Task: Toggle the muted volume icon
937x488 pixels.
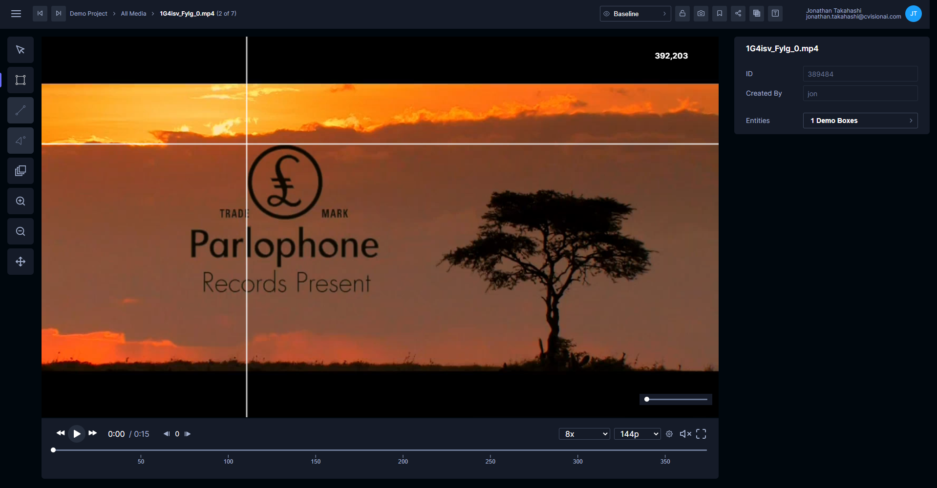Action: [x=685, y=434]
